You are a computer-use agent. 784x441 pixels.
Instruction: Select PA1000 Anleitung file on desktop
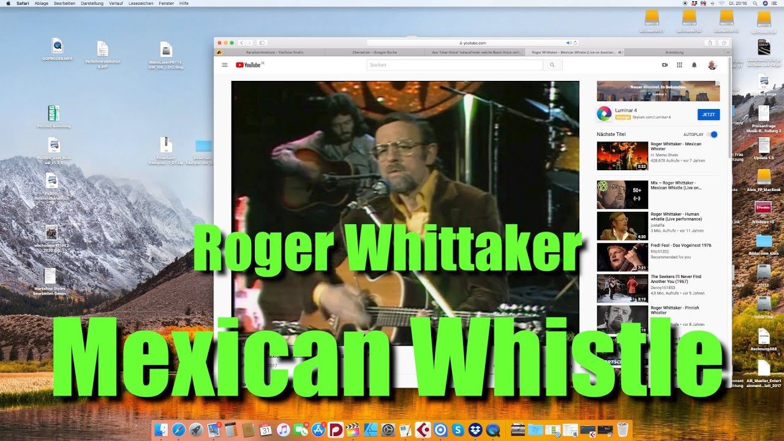tap(54, 117)
